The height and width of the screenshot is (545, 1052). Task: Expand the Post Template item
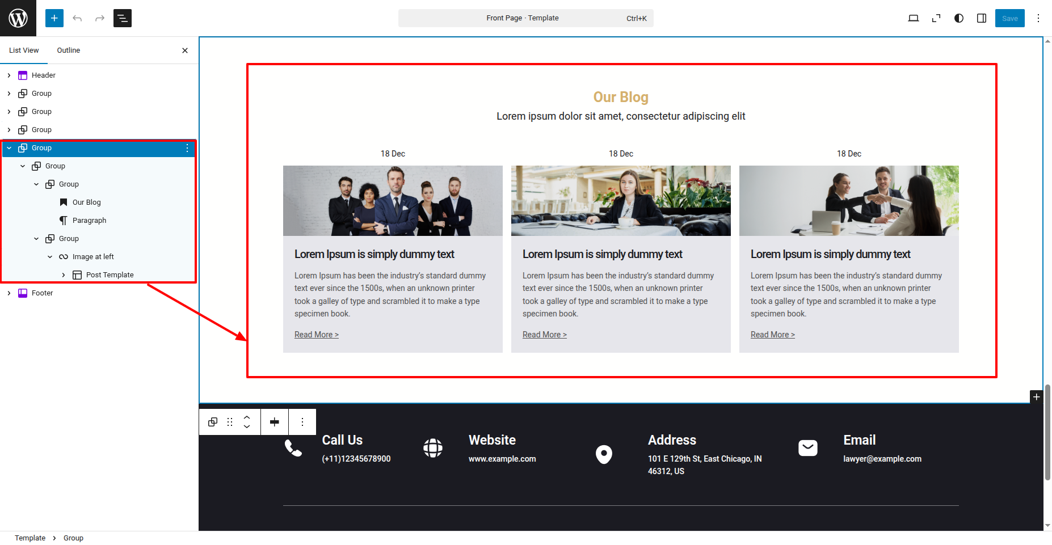click(64, 275)
